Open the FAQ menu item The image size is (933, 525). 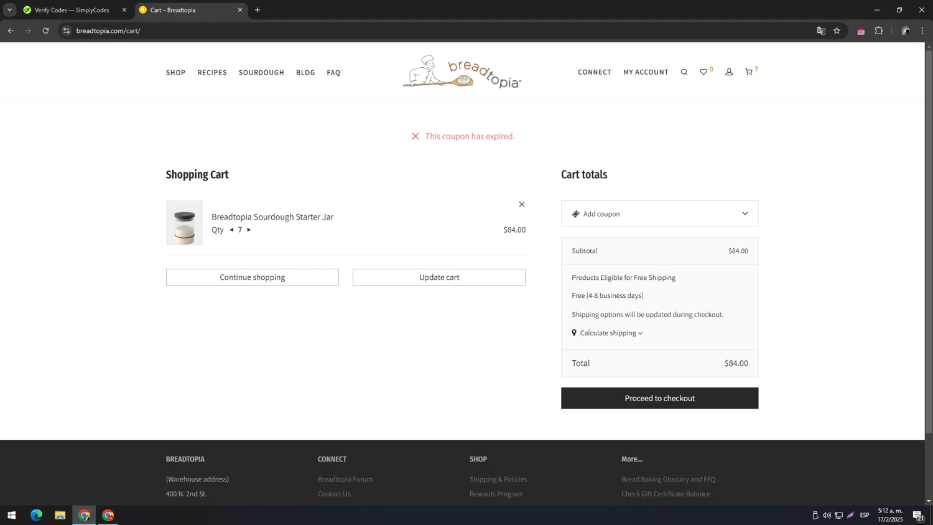(333, 73)
